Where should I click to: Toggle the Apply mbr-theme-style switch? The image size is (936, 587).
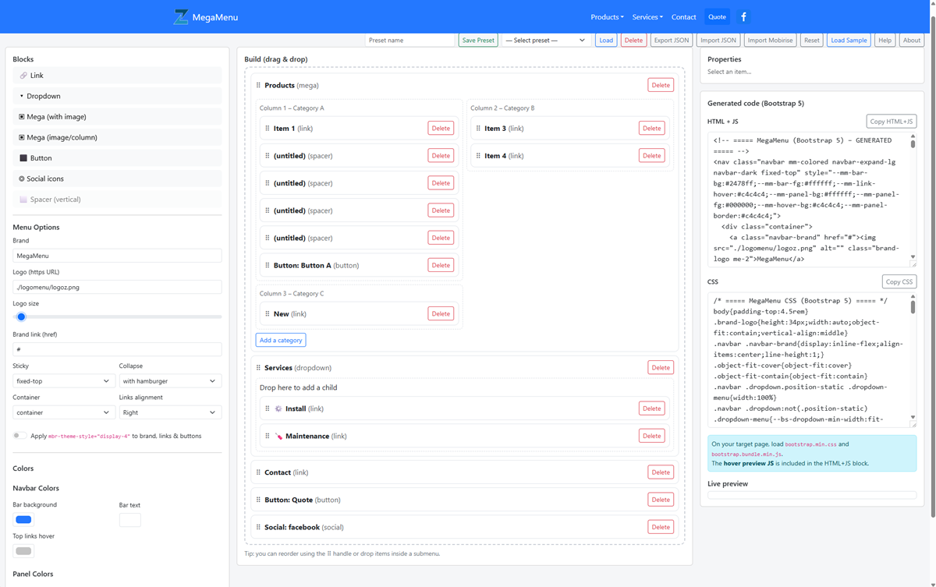click(19, 436)
